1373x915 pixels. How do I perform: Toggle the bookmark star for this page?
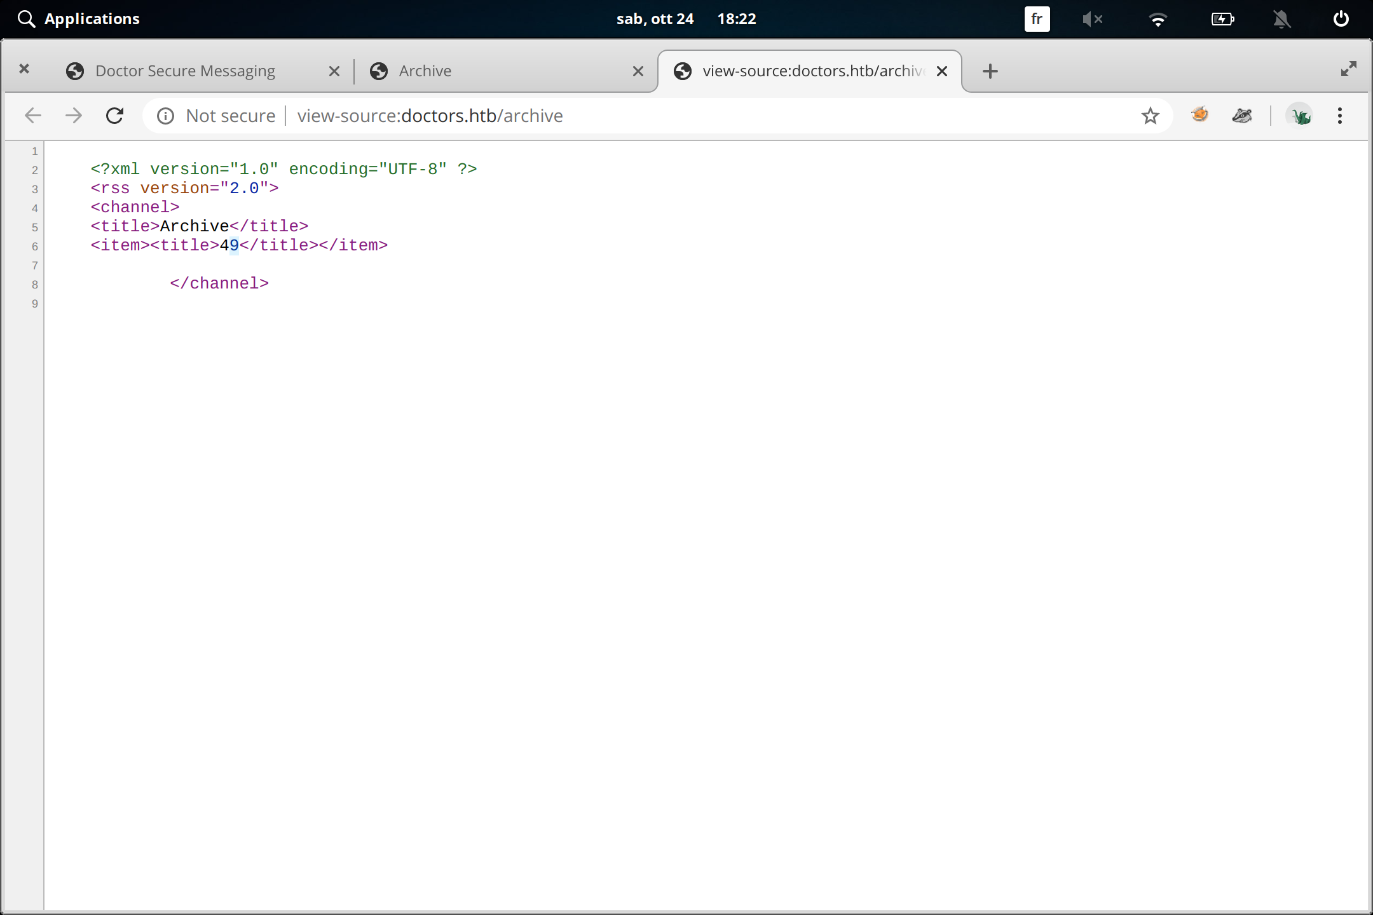click(1150, 115)
